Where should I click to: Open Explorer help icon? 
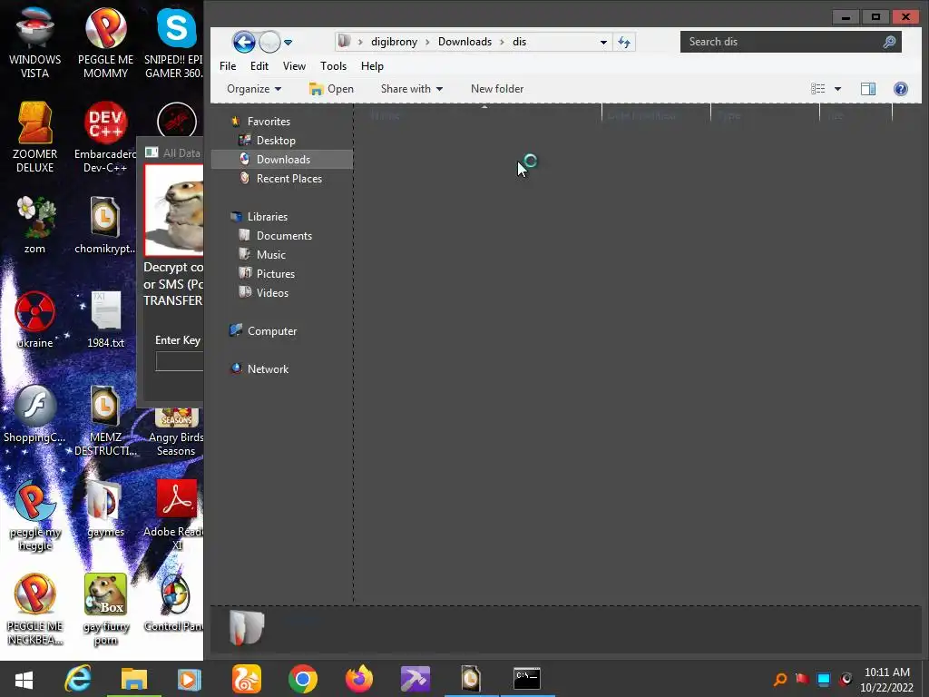901,89
